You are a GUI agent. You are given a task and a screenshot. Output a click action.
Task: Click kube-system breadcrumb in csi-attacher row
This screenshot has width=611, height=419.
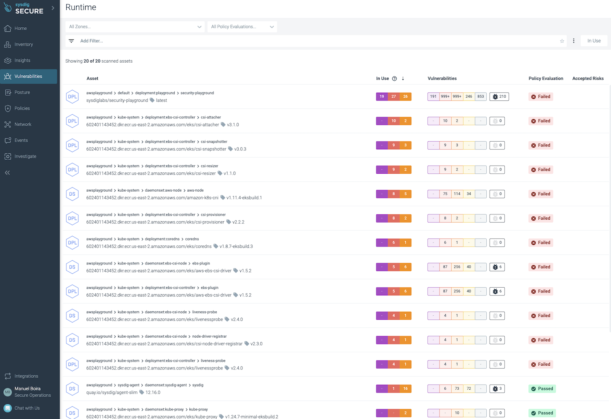128,118
